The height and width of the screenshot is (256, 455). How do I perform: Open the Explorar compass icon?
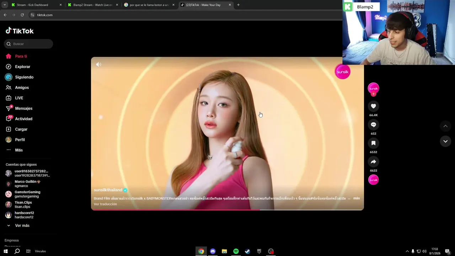pyautogui.click(x=9, y=67)
